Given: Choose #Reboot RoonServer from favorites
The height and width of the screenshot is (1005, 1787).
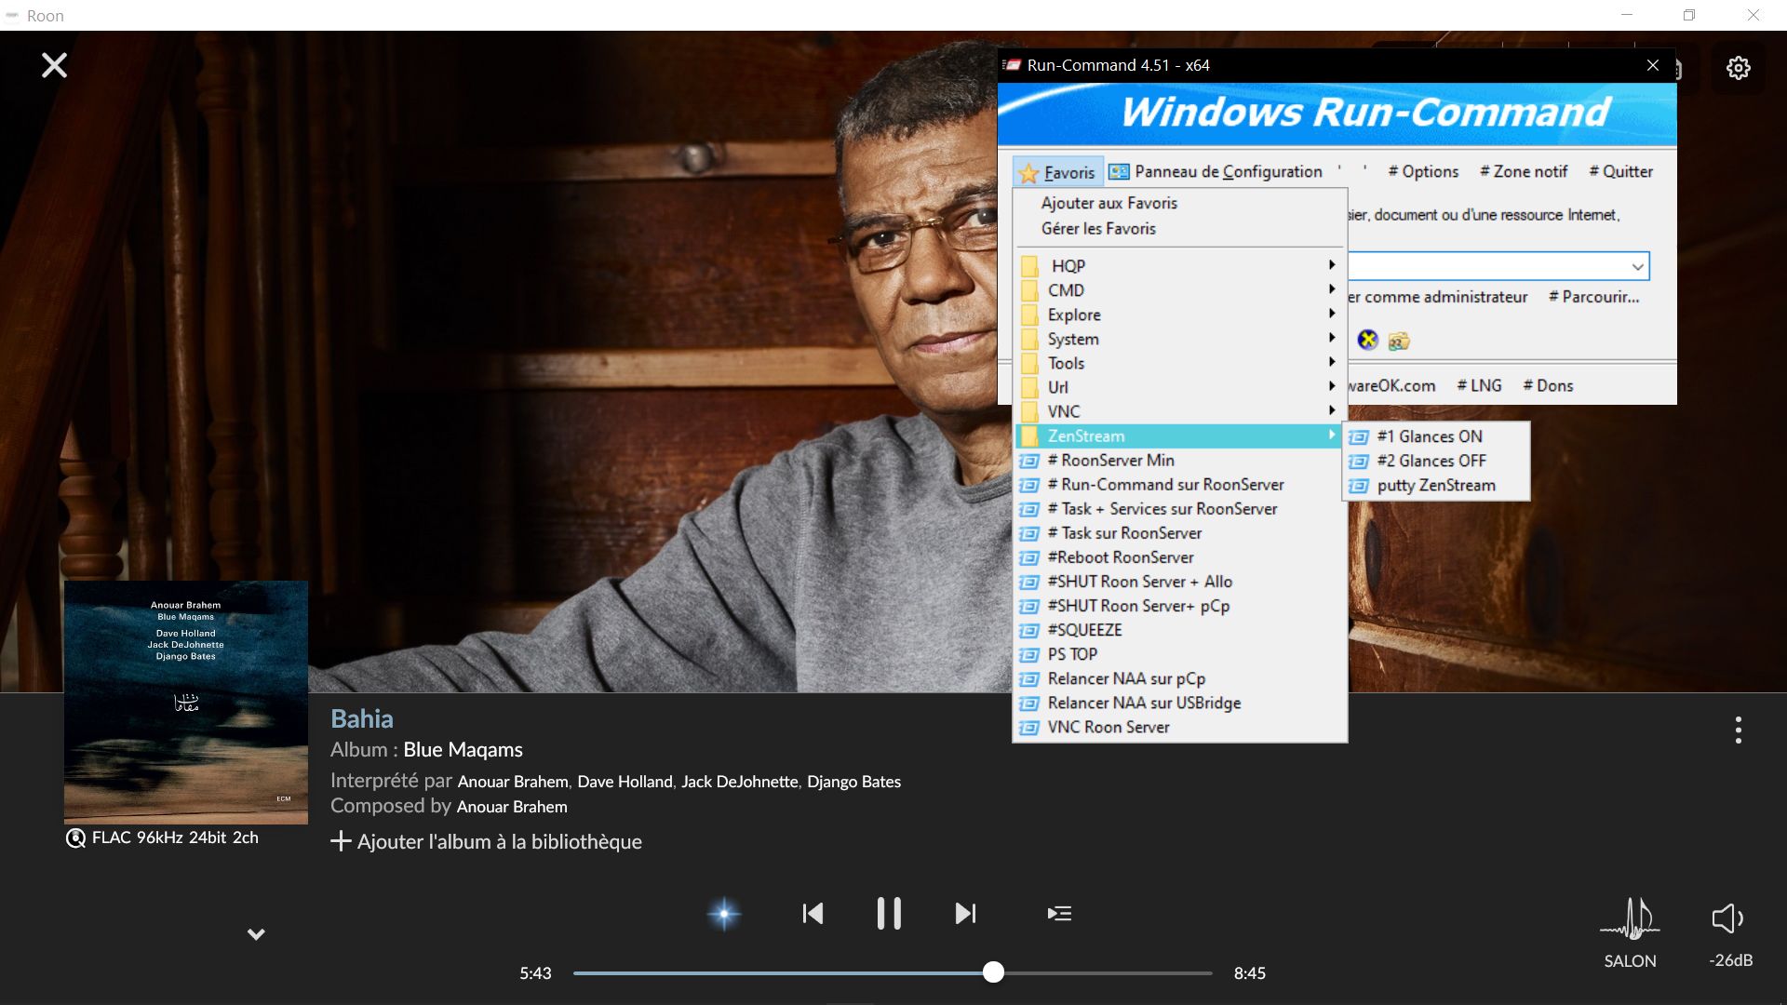Looking at the screenshot, I should [1120, 557].
